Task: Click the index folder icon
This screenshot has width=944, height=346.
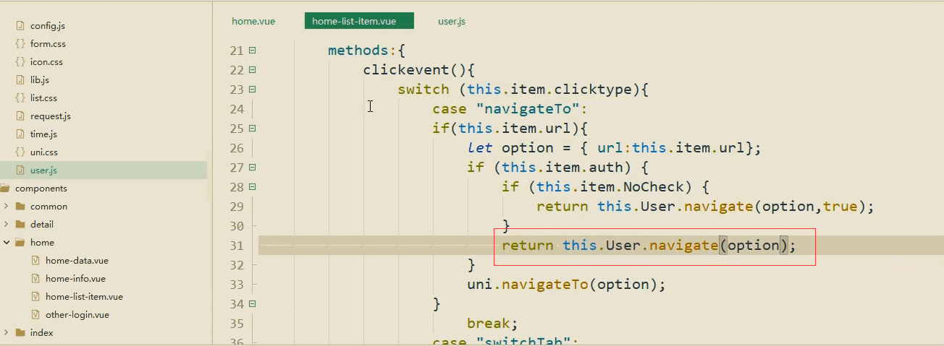Action: pos(20,332)
